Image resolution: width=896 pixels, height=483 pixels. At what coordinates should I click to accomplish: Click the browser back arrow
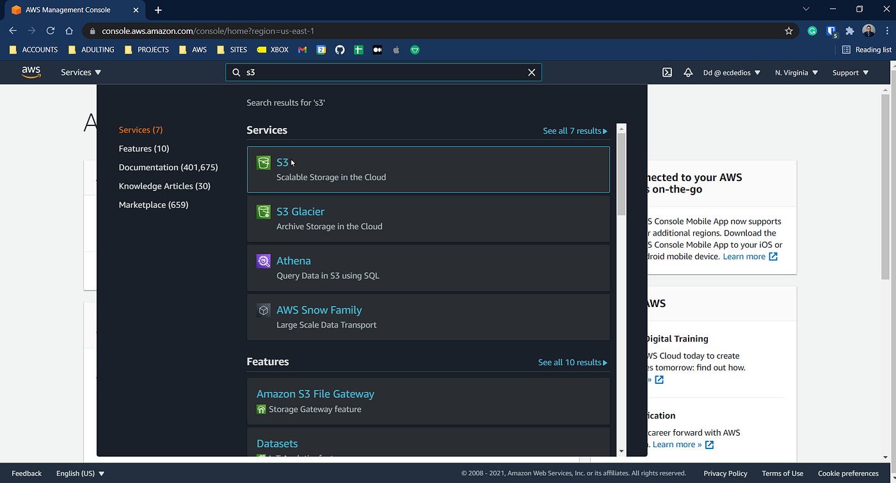(x=13, y=31)
